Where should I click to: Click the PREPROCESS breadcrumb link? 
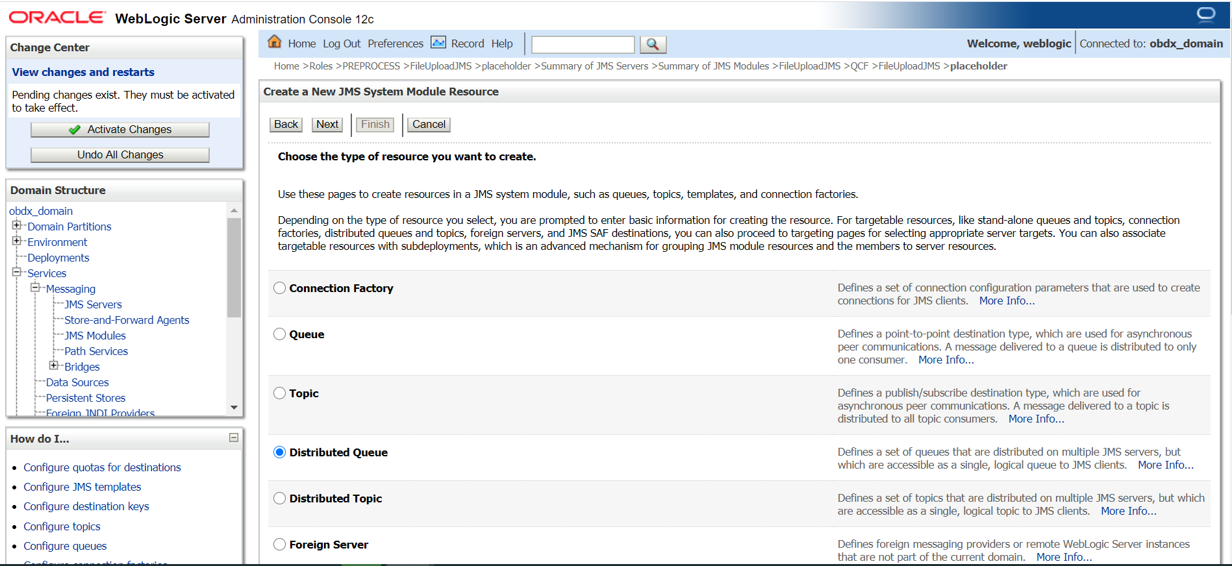[x=371, y=66]
